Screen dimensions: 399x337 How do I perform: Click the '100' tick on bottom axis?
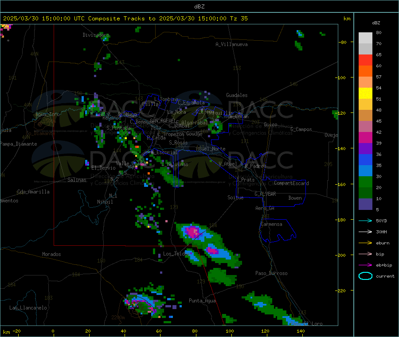[x=230, y=331]
